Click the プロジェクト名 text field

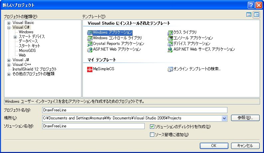[x=134, y=110]
